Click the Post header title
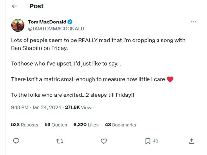 [36, 6]
